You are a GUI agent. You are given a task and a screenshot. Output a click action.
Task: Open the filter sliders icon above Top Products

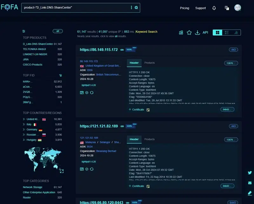[x=24, y=31]
